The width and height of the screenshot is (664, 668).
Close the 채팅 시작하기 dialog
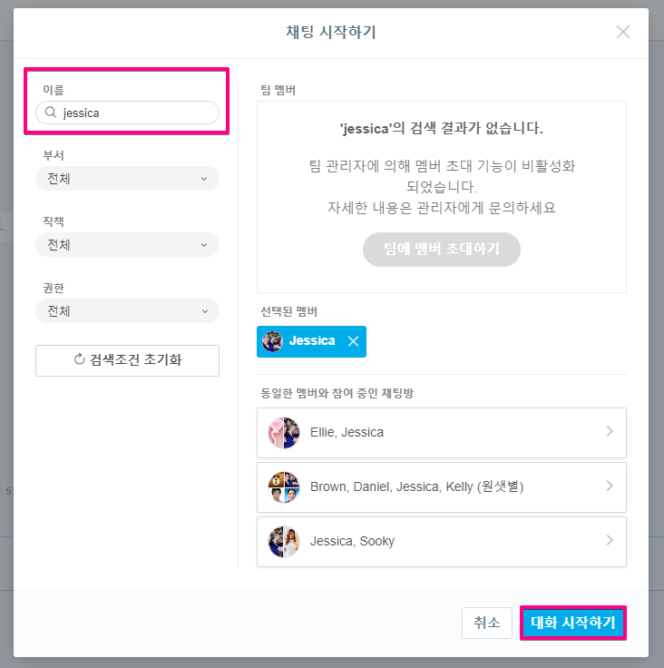pyautogui.click(x=623, y=32)
